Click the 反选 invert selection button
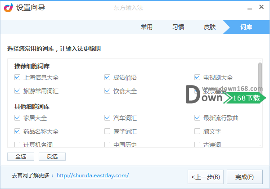The width and height of the screenshot is (270, 189). coord(52,157)
